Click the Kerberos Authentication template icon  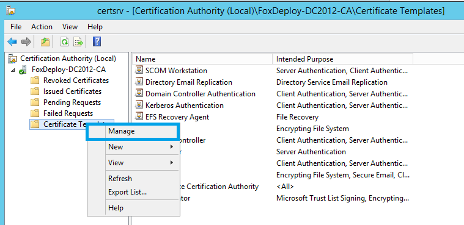point(139,105)
